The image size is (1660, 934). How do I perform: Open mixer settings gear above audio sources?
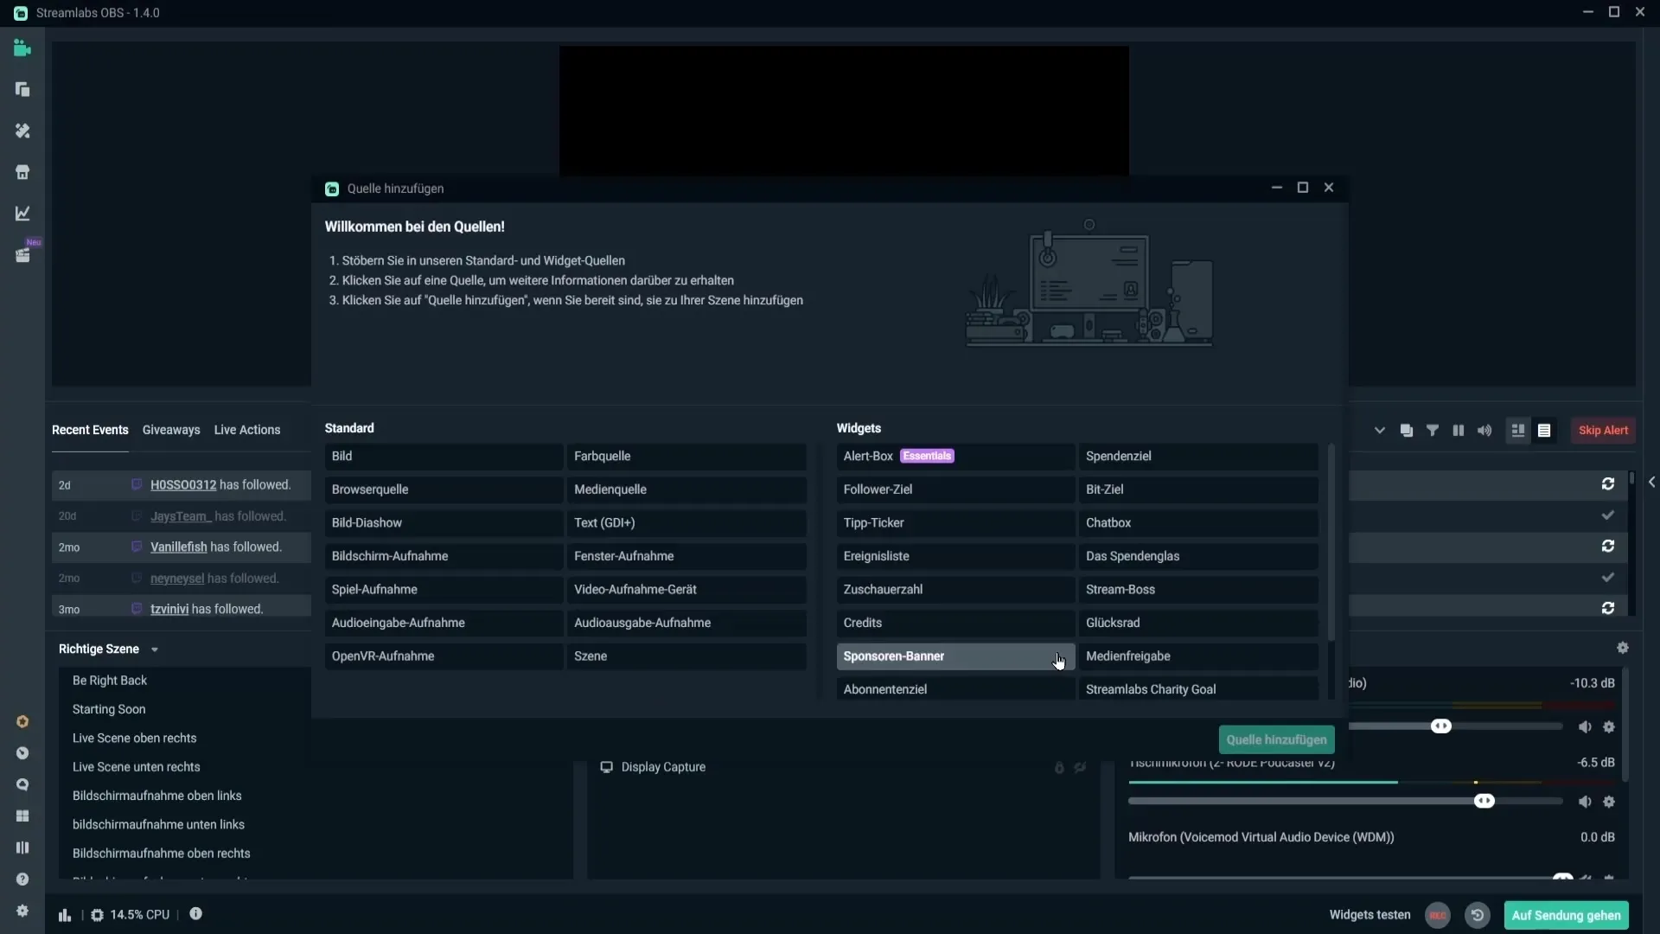(1623, 648)
